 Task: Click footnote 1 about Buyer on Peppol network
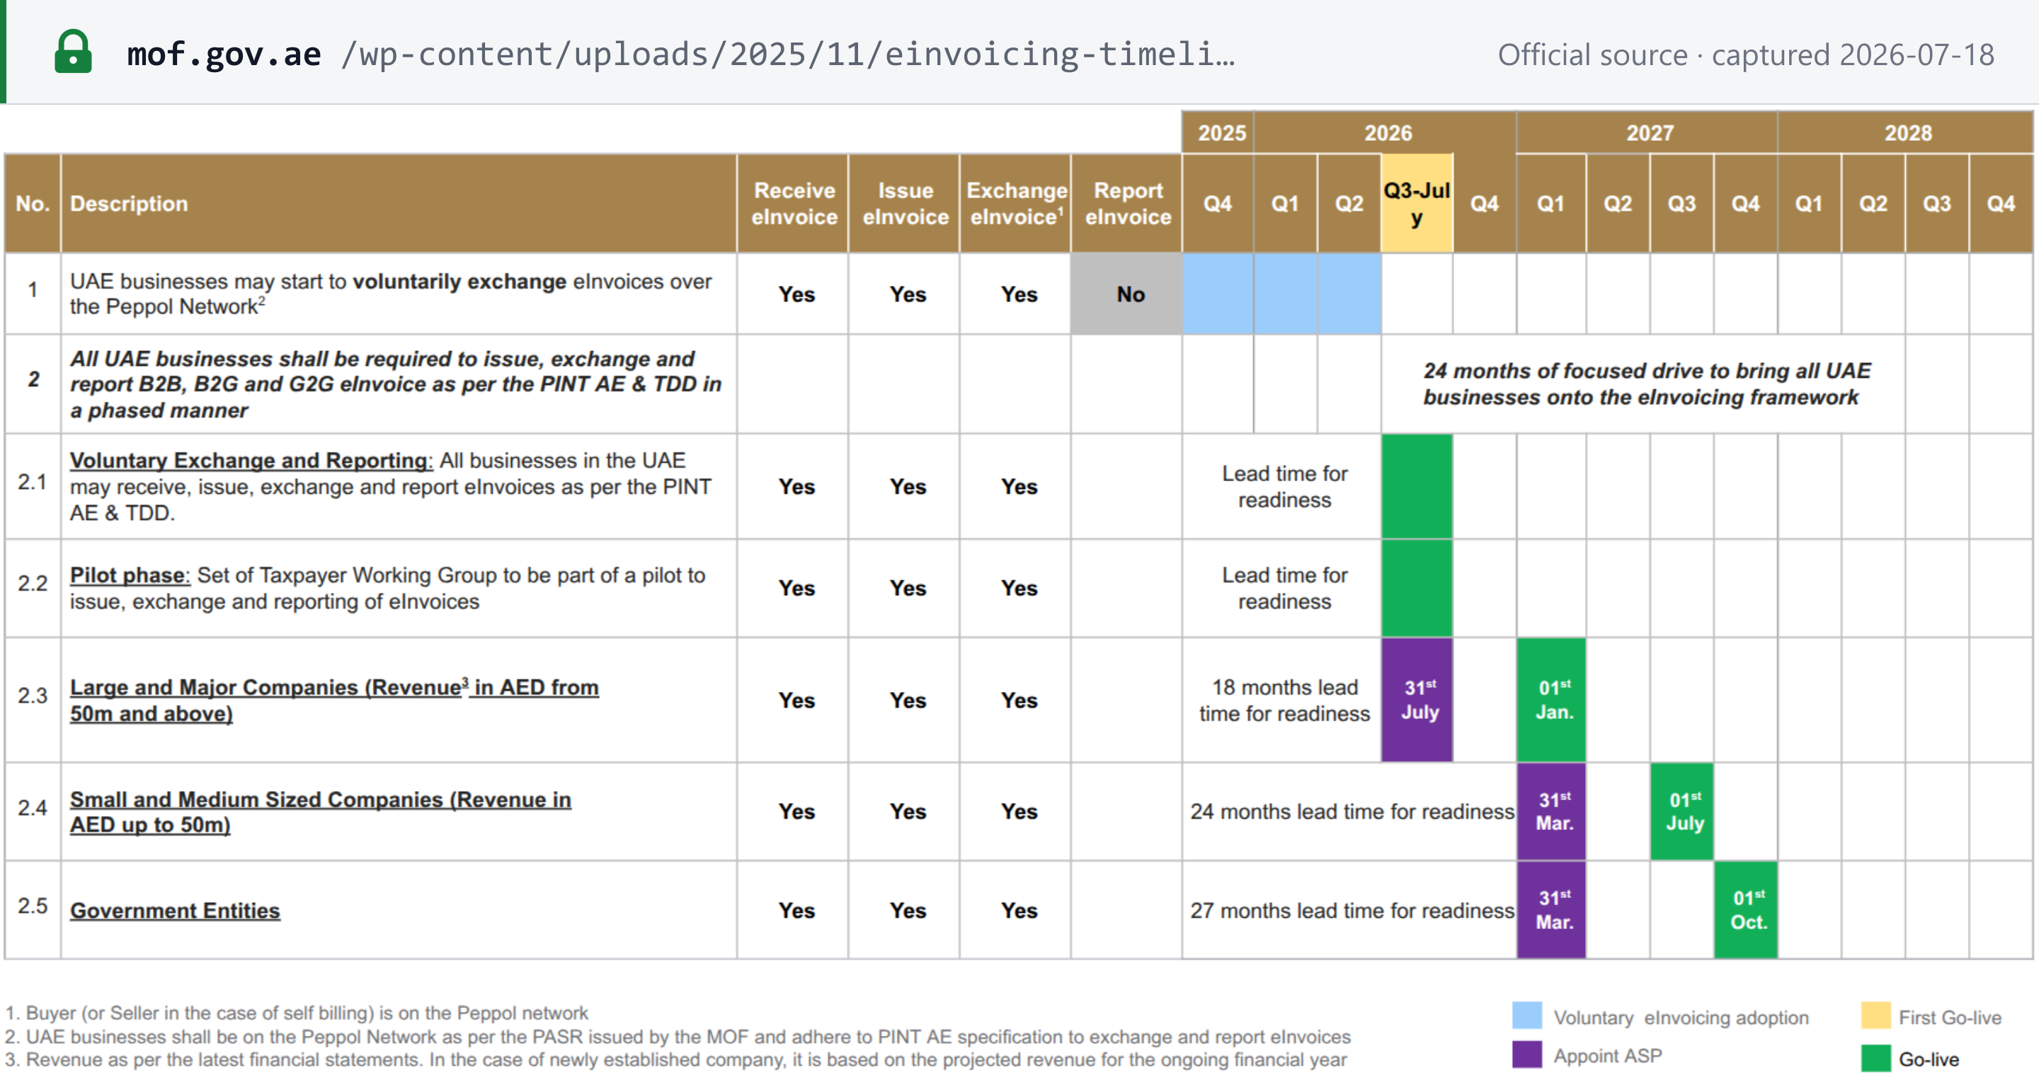[297, 1012]
